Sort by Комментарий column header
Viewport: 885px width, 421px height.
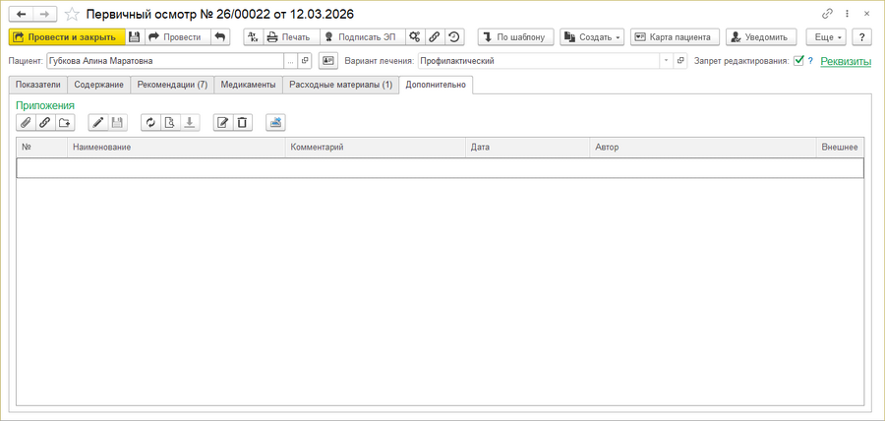click(x=376, y=148)
